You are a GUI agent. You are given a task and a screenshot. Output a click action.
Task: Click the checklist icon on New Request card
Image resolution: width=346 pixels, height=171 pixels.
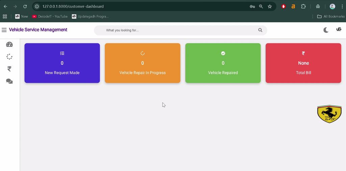point(62,53)
